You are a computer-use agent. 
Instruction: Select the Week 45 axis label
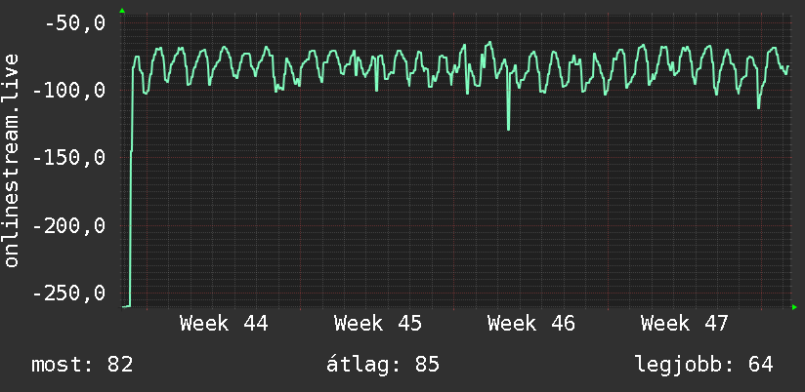tap(377, 323)
